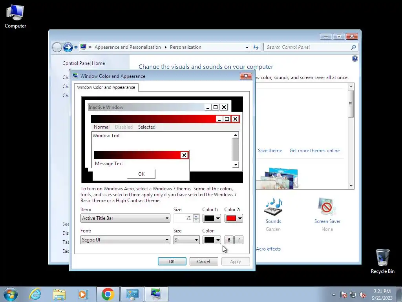This screenshot has height=302, width=402.
Task: Click Window Text in the preview
Action: pyautogui.click(x=106, y=136)
